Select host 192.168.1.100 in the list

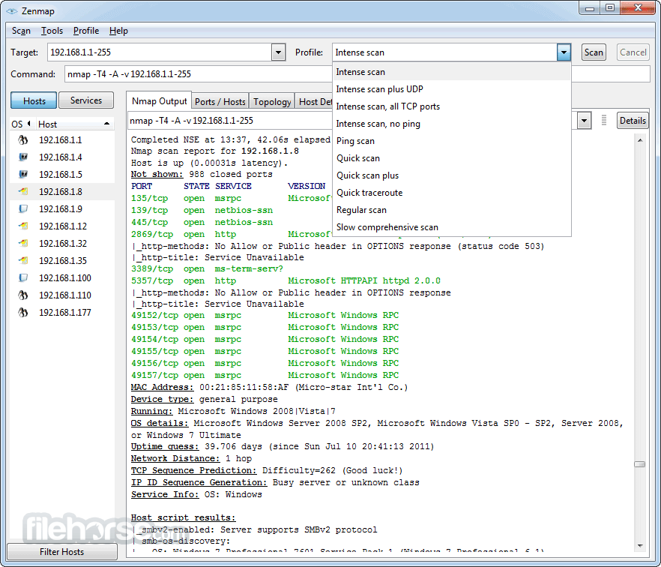(62, 278)
